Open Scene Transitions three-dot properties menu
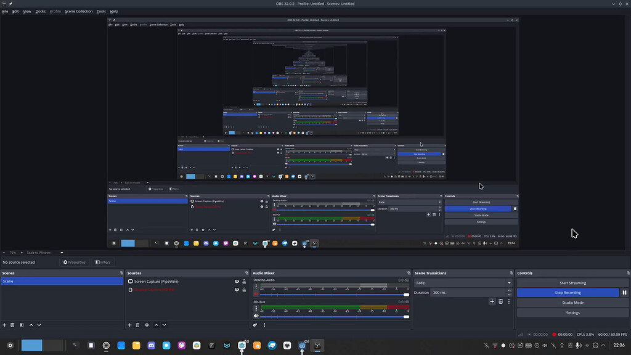The height and width of the screenshot is (355, 631). coord(508,301)
